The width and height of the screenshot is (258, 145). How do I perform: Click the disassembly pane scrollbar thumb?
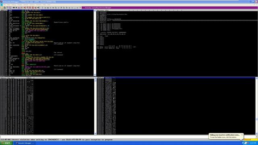(95, 58)
